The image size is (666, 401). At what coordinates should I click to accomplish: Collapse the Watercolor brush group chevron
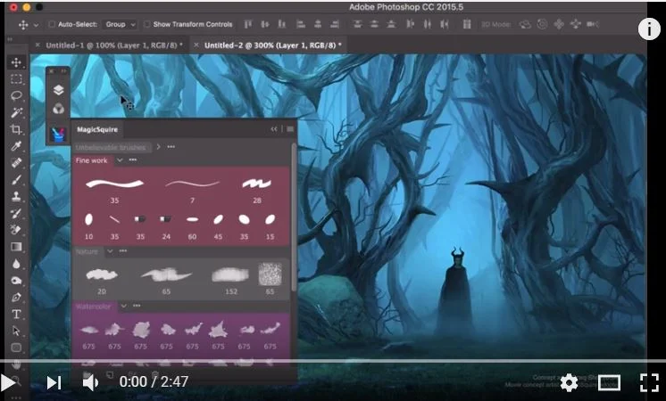pyautogui.click(x=123, y=306)
